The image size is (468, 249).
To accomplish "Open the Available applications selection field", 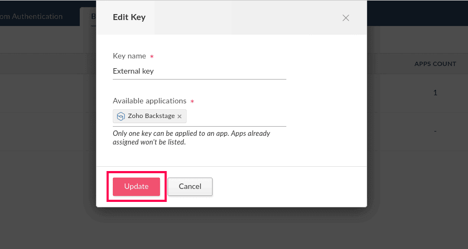I will point(236,116).
